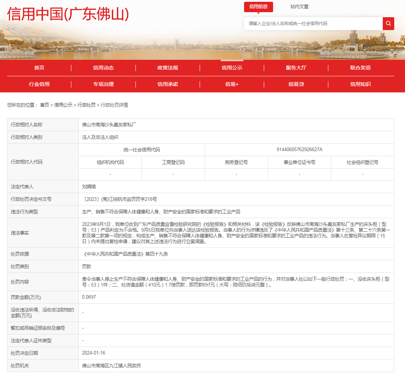Select credit code 91440605762926627A
Image resolution: width=405 pixels, height=376 pixels.
point(299,150)
